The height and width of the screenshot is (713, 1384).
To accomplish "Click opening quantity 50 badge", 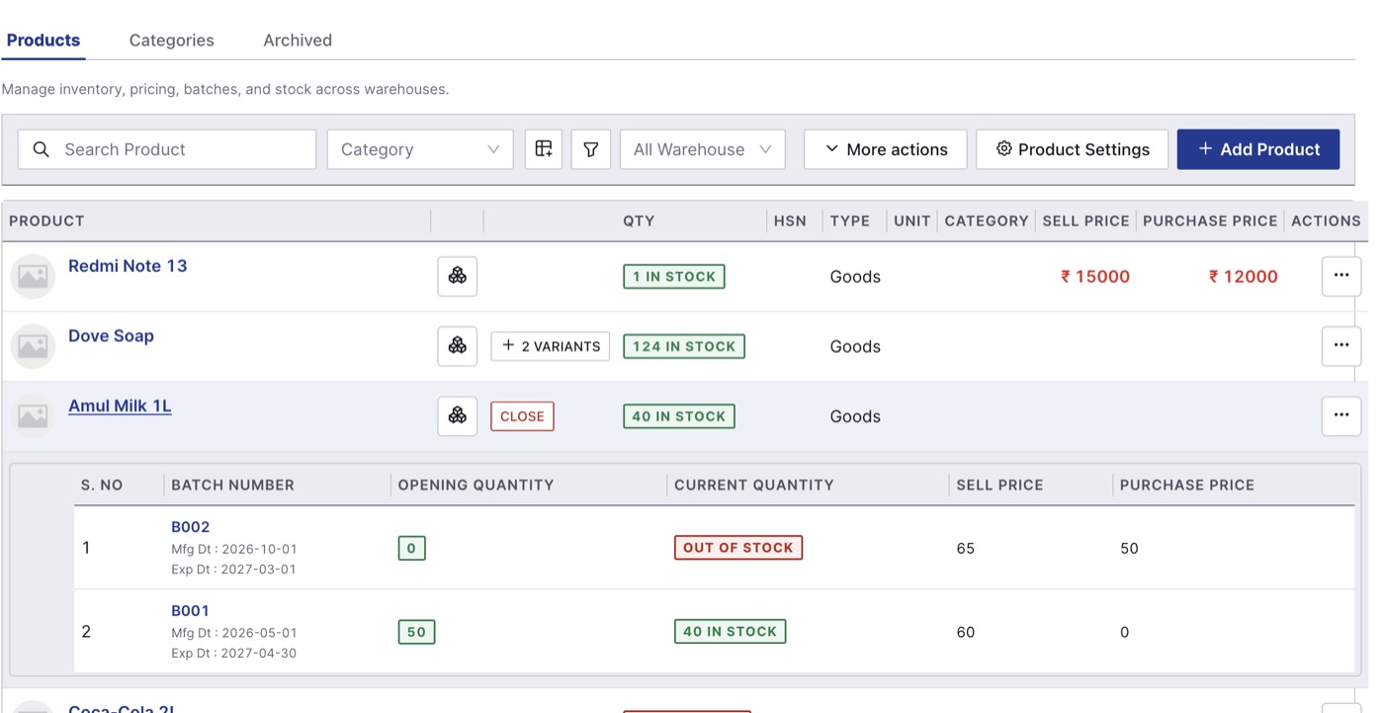I will (x=416, y=632).
